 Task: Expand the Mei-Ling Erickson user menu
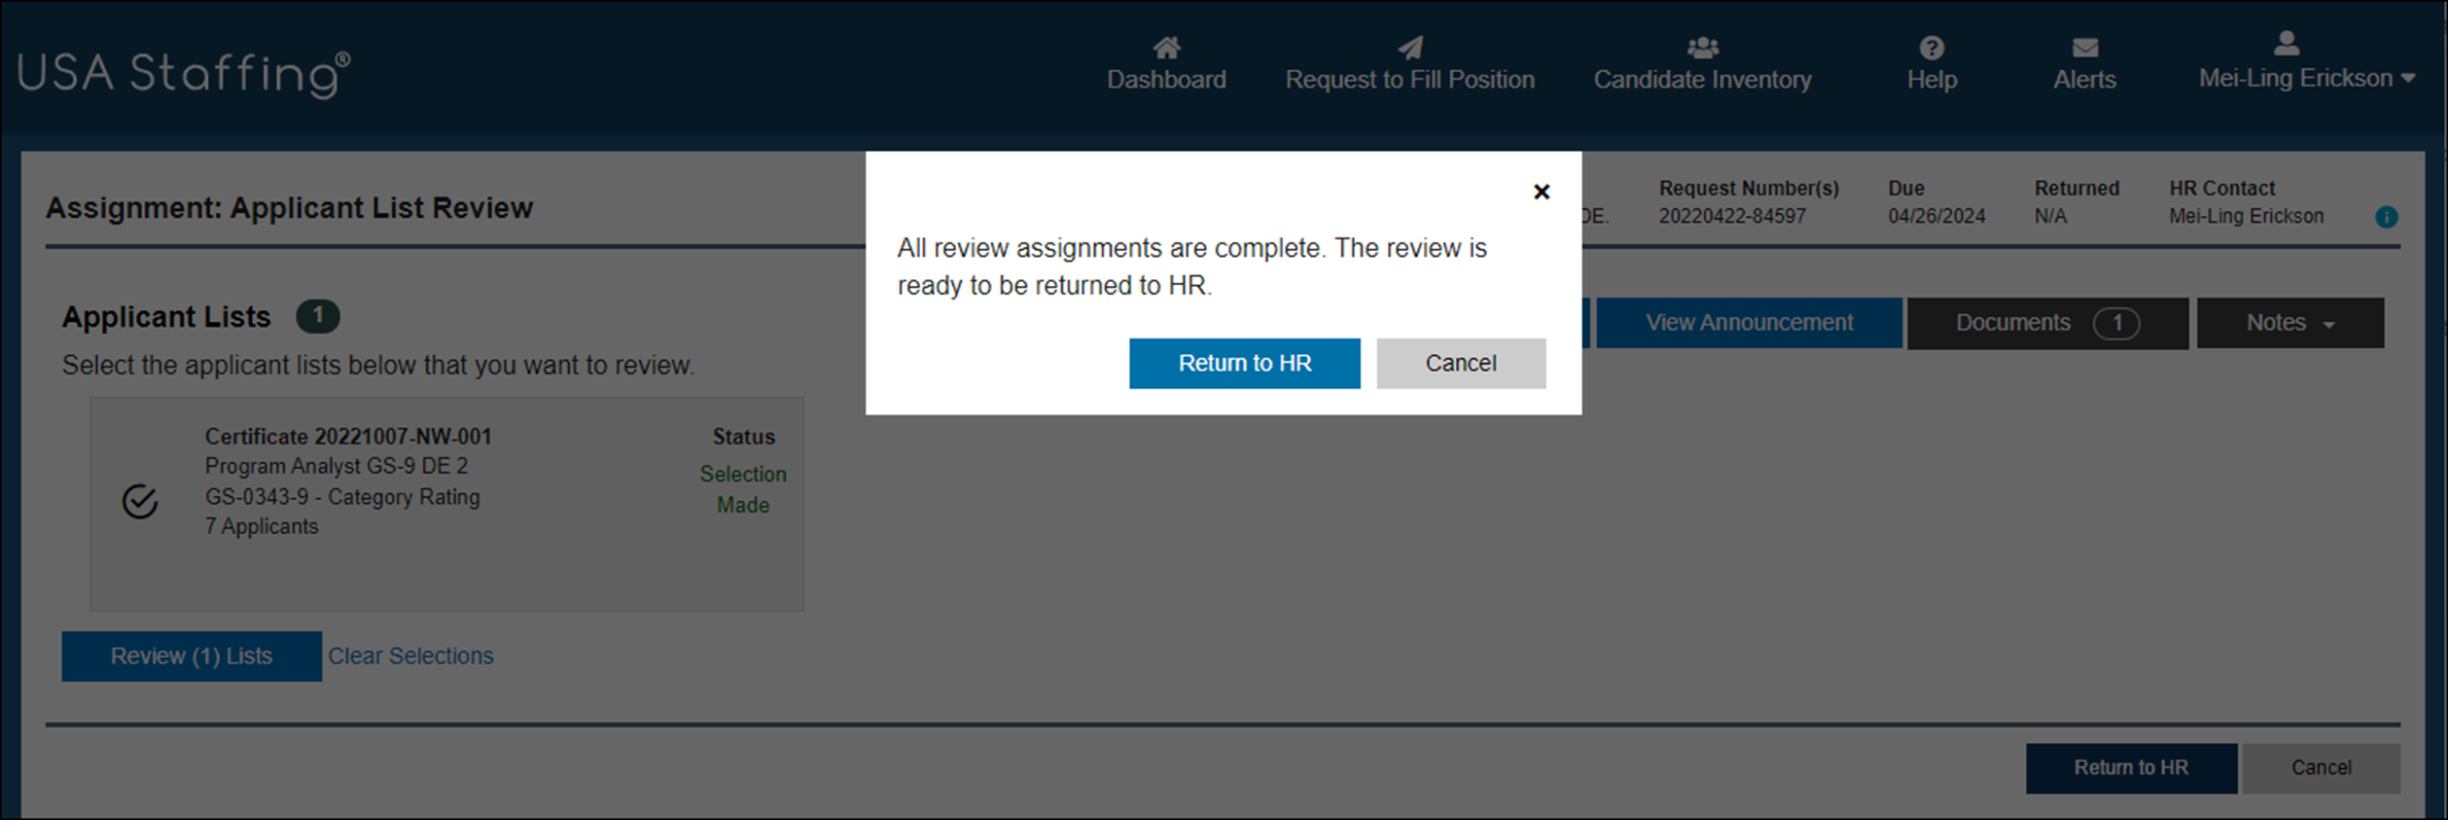pos(2307,79)
